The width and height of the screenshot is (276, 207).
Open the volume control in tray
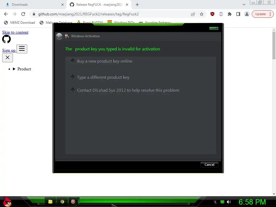(x=229, y=202)
